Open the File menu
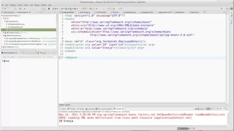Viewport: 234px width, 131px height. [3, 5]
